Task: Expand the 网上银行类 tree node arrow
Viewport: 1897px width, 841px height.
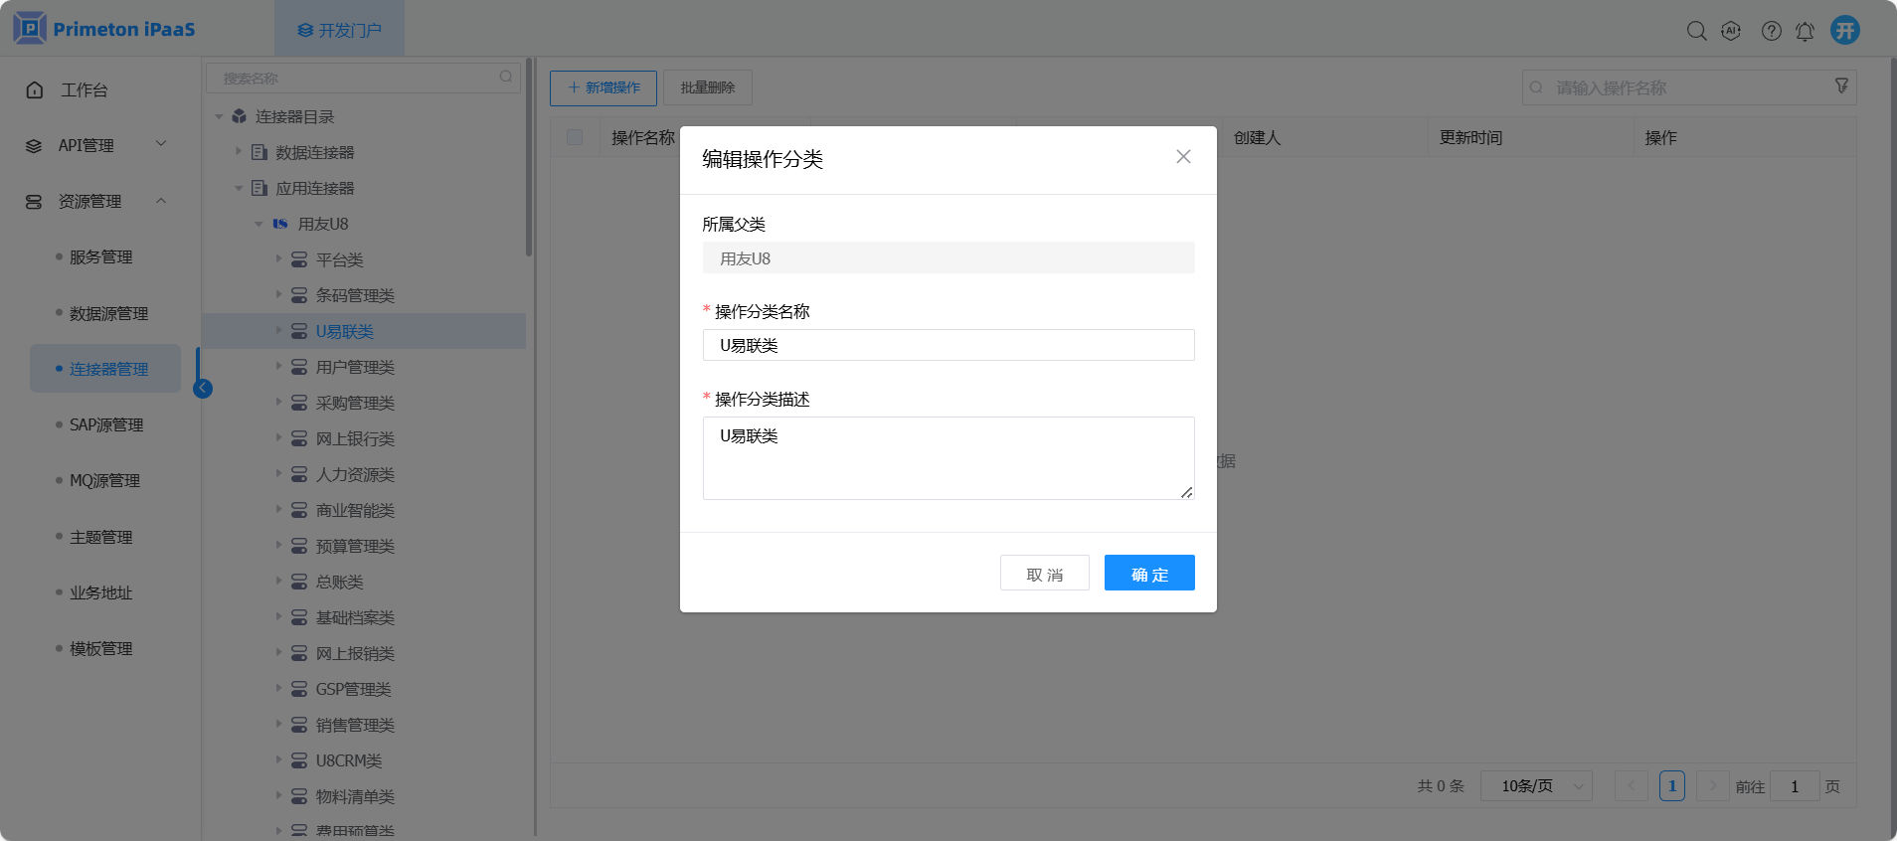Action: (x=278, y=437)
